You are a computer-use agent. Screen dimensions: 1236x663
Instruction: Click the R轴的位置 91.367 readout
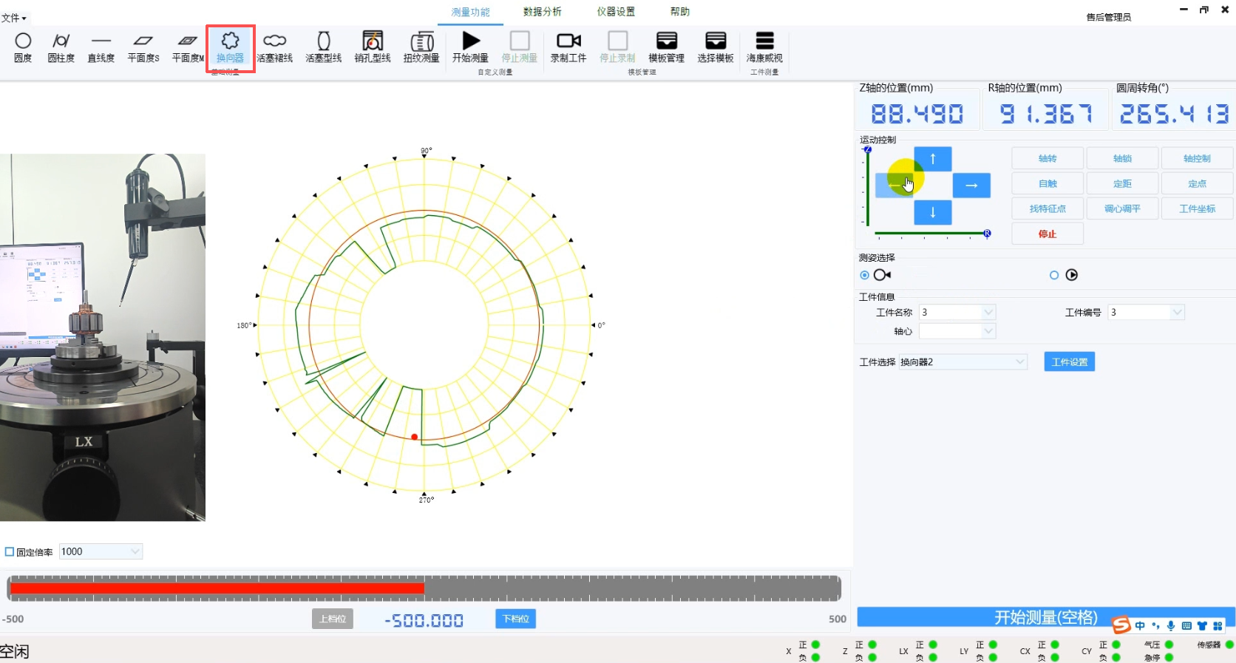[1045, 114]
